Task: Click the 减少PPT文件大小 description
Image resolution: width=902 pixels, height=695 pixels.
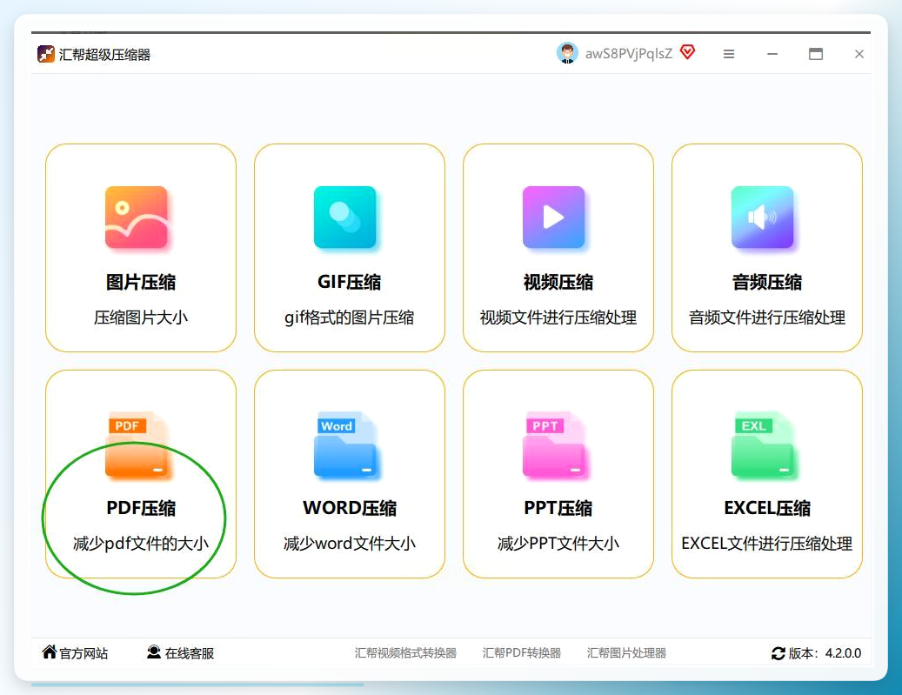Action: (x=558, y=543)
